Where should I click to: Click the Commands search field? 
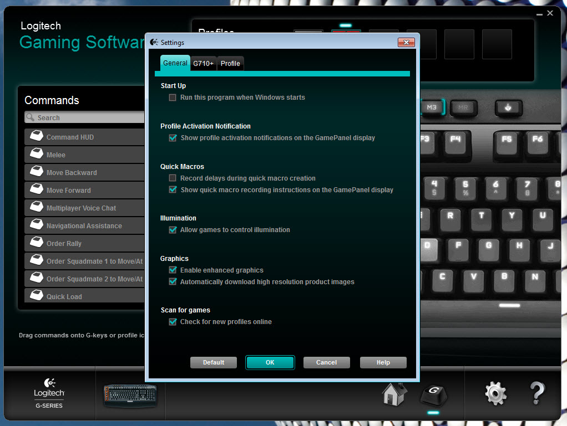85,117
